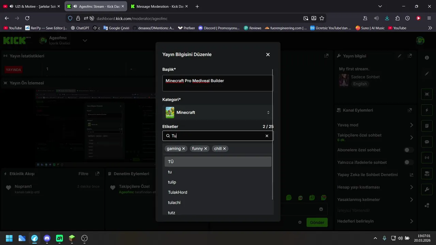Expand Hesap yaşı kısıtlaması option

tap(411, 187)
